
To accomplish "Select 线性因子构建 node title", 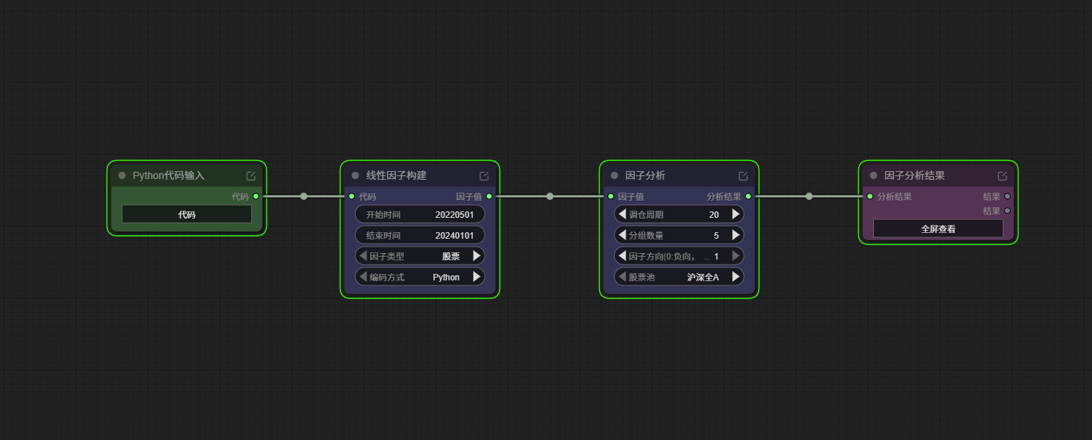I will click(x=396, y=175).
